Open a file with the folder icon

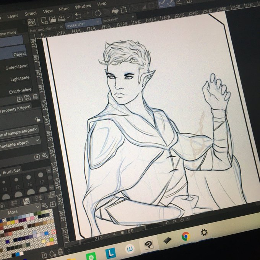[x=53, y=19]
